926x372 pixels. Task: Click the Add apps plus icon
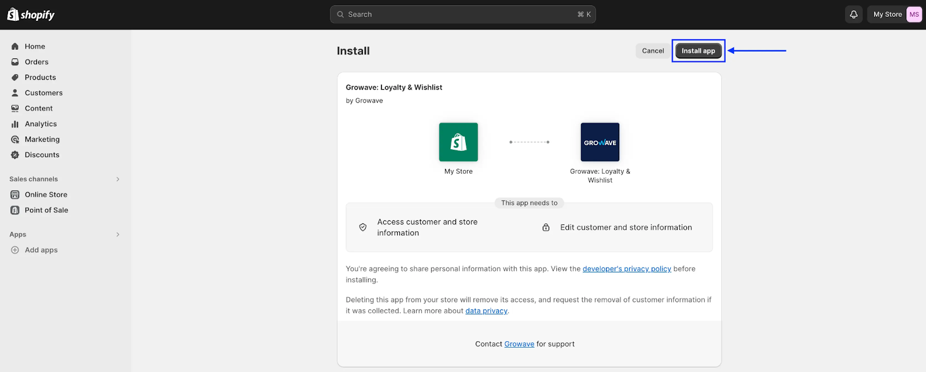(15, 250)
